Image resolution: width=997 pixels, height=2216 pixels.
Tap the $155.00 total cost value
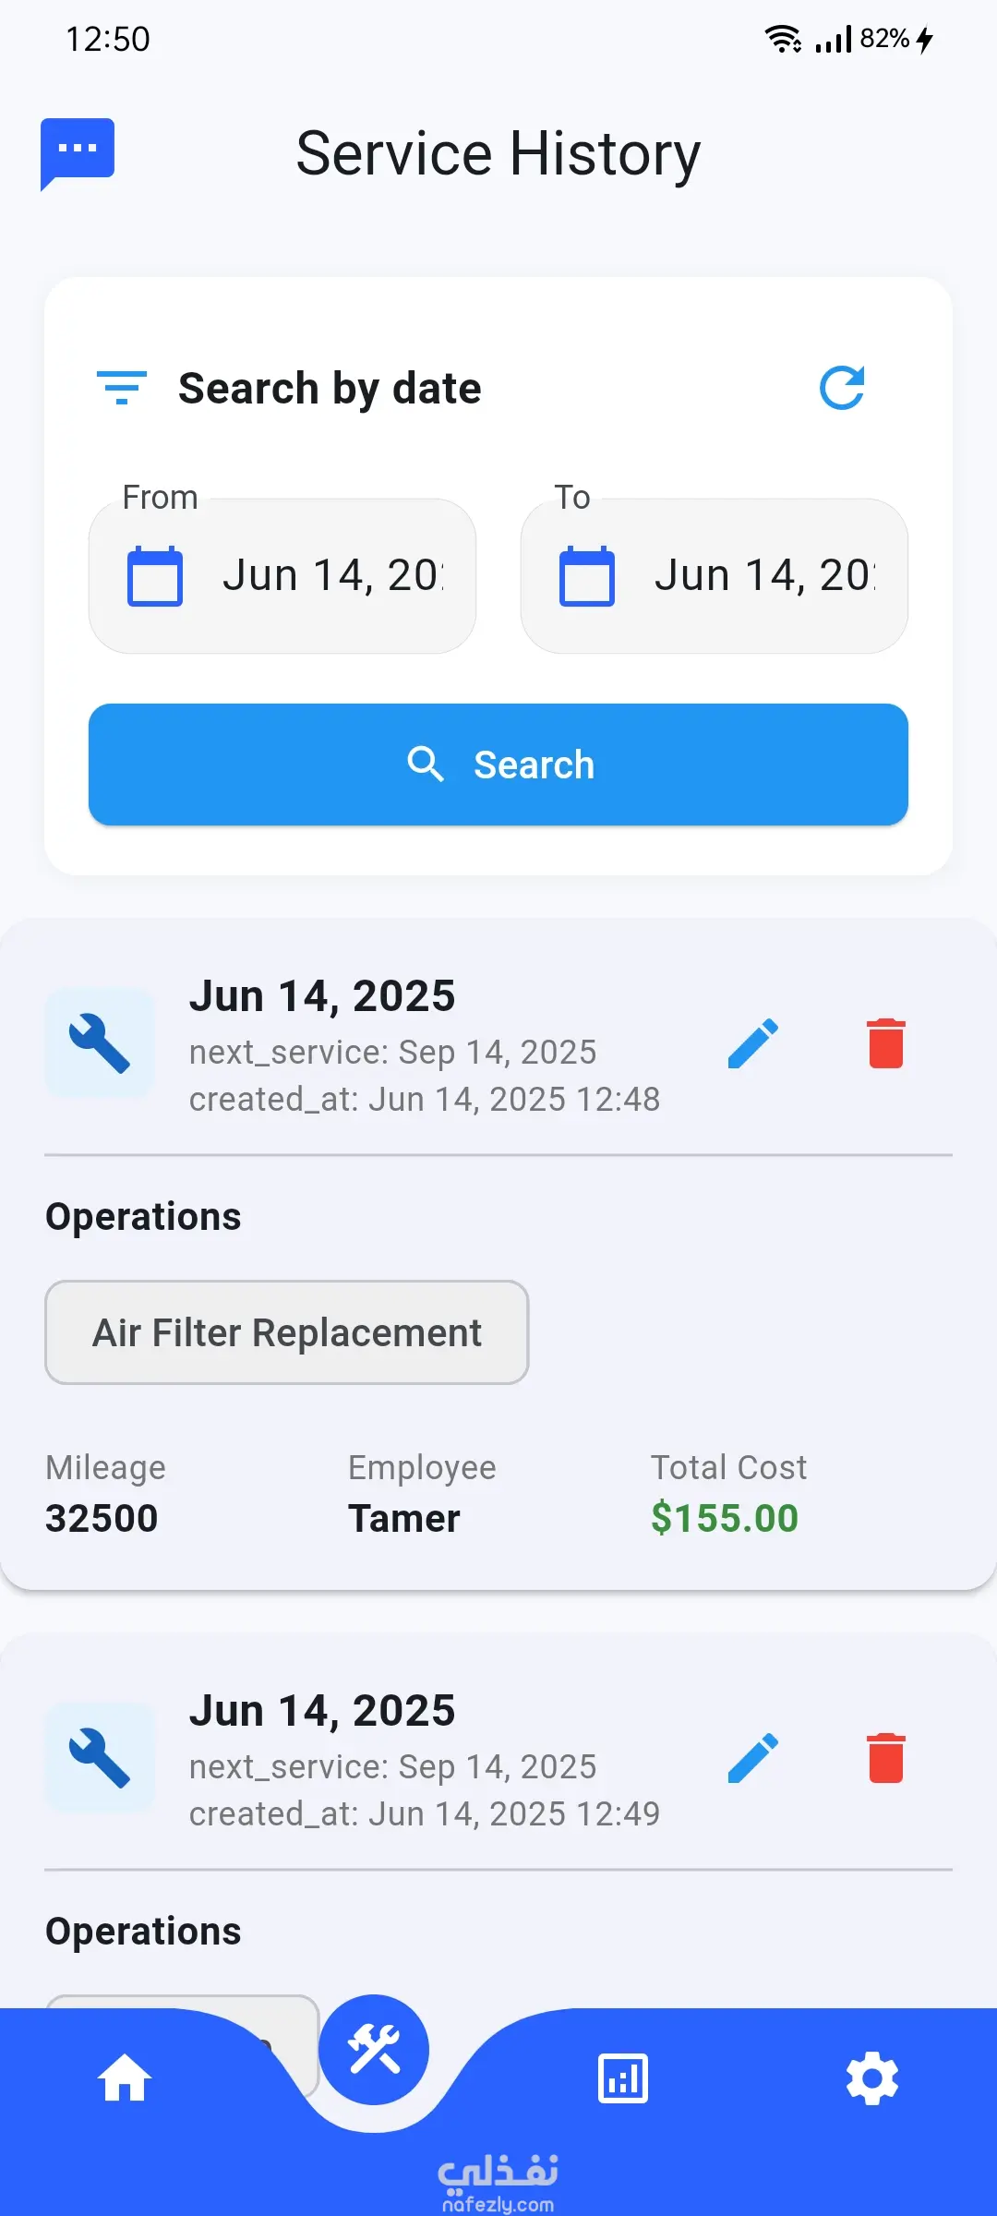pos(725,1518)
